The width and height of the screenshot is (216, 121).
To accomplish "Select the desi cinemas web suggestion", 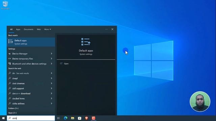I will click(31, 83).
